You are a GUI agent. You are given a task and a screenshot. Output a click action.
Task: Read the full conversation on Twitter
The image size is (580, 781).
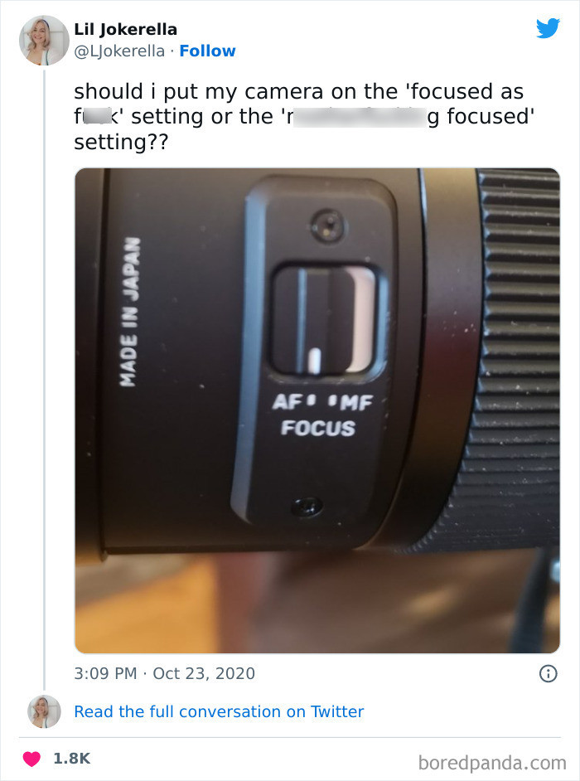pos(219,711)
